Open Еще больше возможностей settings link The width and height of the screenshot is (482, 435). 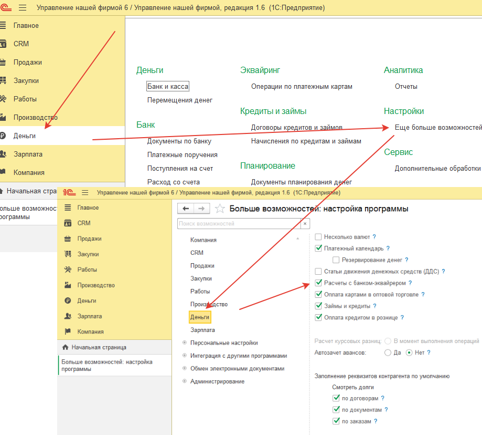pyautogui.click(x=438, y=128)
